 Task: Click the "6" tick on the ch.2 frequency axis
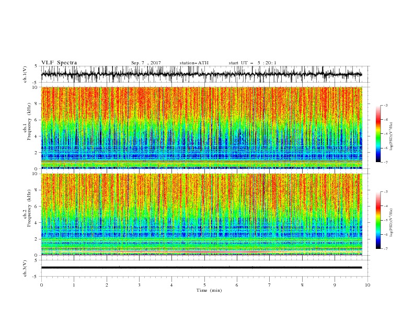(x=37, y=207)
